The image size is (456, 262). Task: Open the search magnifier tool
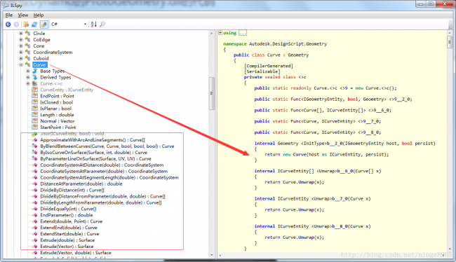pos(102,25)
